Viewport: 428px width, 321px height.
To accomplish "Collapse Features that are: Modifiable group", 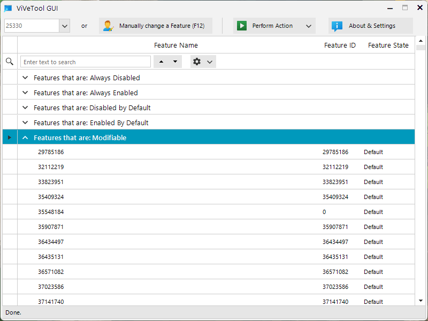I will click(25, 138).
